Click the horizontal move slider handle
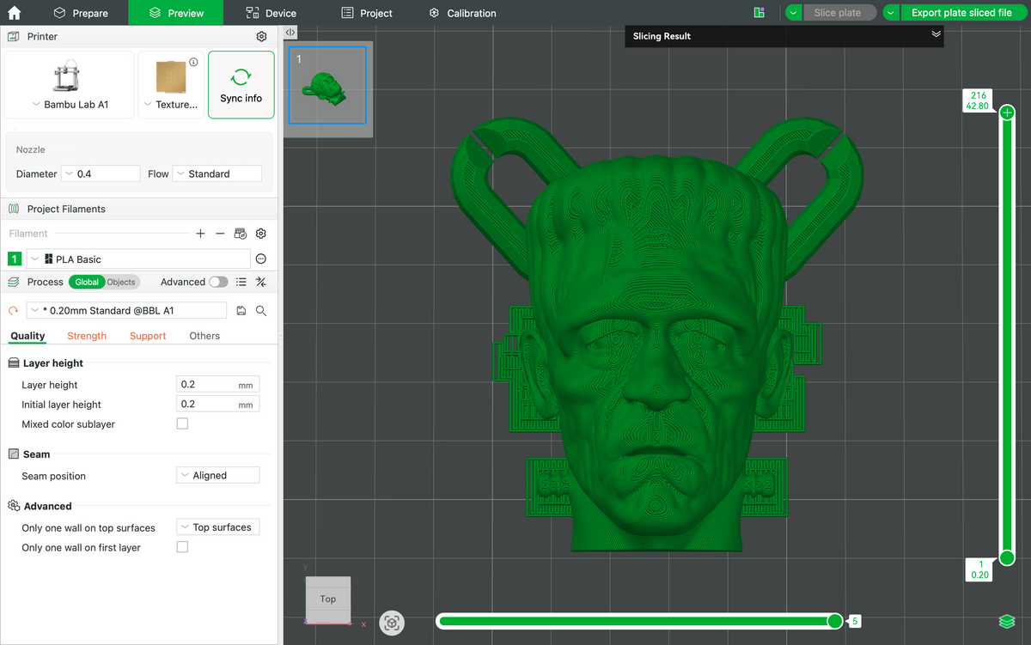This screenshot has width=1031, height=645. click(x=834, y=621)
